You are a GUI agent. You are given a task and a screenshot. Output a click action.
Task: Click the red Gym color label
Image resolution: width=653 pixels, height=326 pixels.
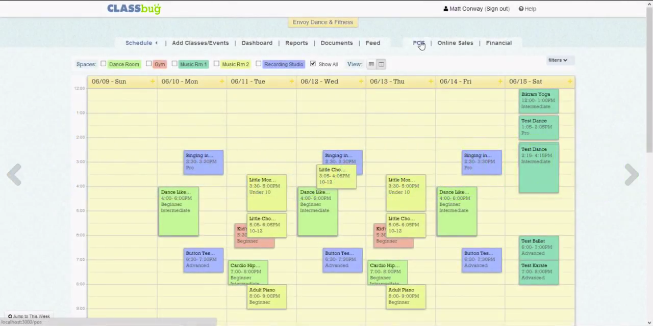point(160,64)
